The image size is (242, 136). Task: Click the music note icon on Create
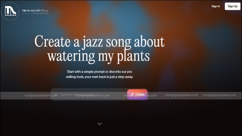click(x=132, y=94)
